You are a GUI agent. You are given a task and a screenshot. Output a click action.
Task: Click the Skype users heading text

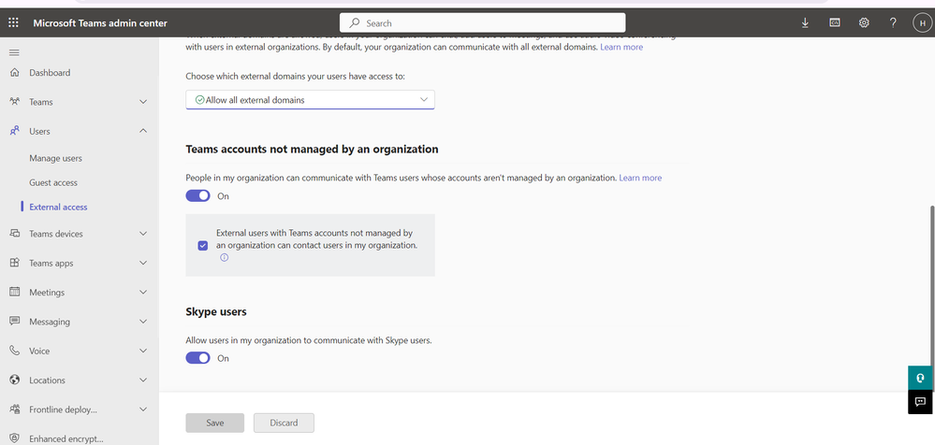coord(216,311)
